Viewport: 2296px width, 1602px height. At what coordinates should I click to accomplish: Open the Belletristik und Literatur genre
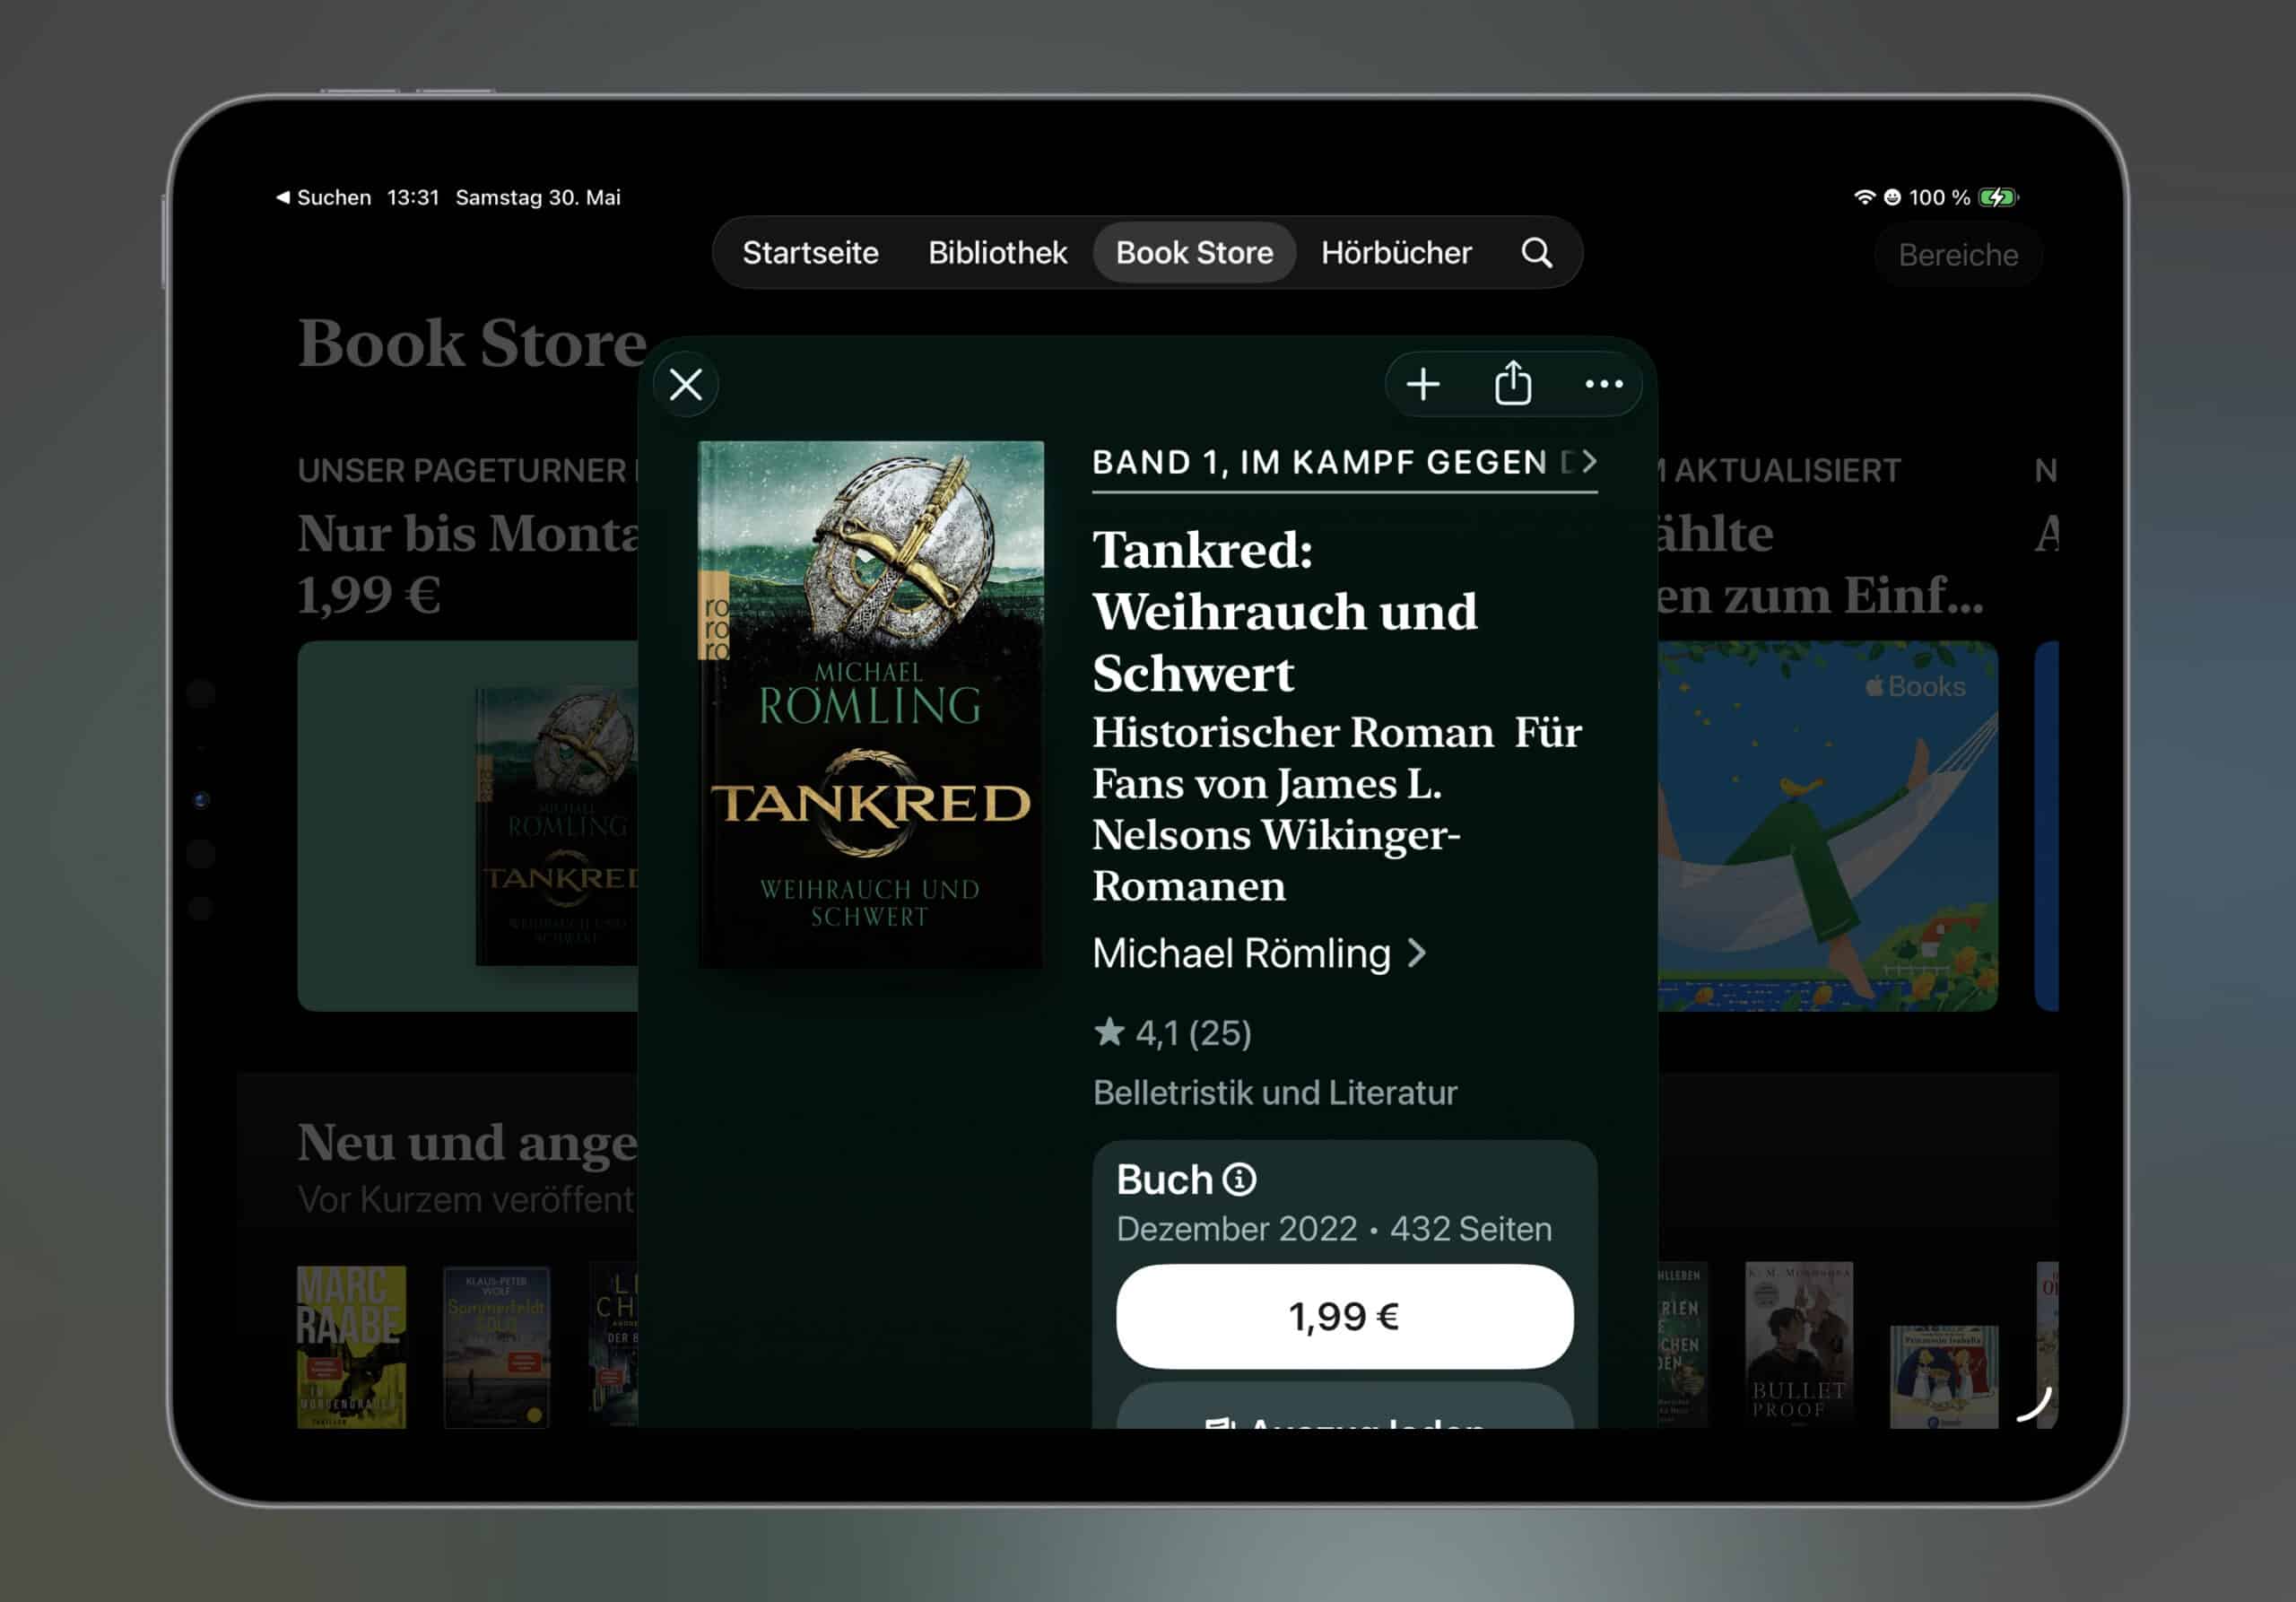pos(1275,1092)
